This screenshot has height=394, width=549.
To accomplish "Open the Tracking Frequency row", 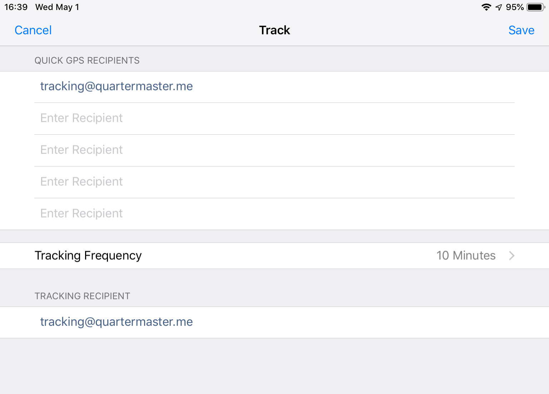I will (x=274, y=256).
